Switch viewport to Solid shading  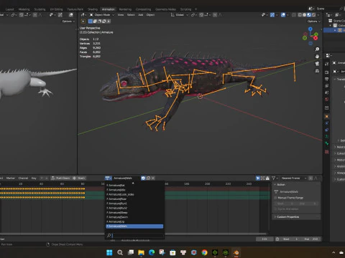point(304,15)
